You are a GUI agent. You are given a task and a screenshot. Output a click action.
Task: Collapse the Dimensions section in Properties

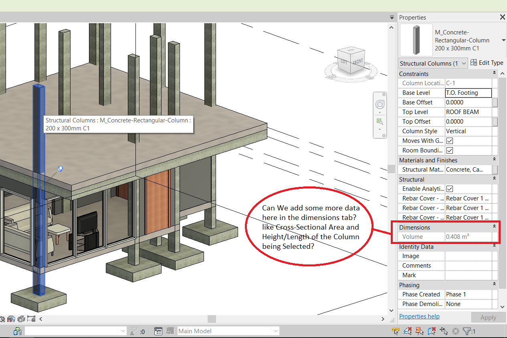[494, 226]
